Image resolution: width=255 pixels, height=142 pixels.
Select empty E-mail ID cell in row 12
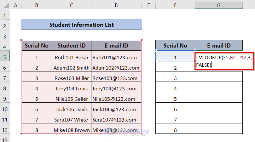[x=218, y=130]
